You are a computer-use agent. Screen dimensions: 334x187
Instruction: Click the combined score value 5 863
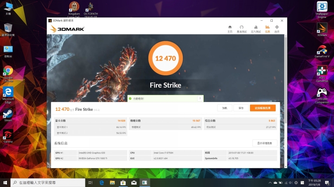272,121
